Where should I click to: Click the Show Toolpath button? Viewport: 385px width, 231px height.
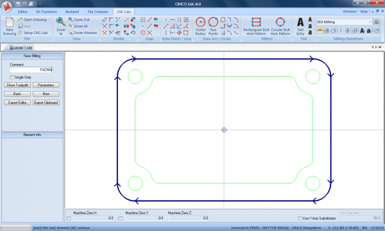tap(17, 85)
